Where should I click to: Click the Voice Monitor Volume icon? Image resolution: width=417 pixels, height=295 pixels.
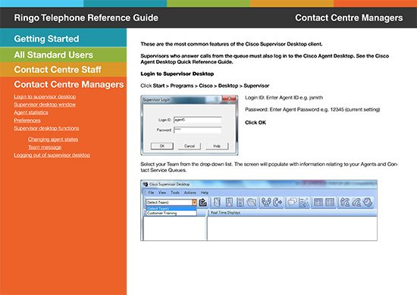click(368, 202)
